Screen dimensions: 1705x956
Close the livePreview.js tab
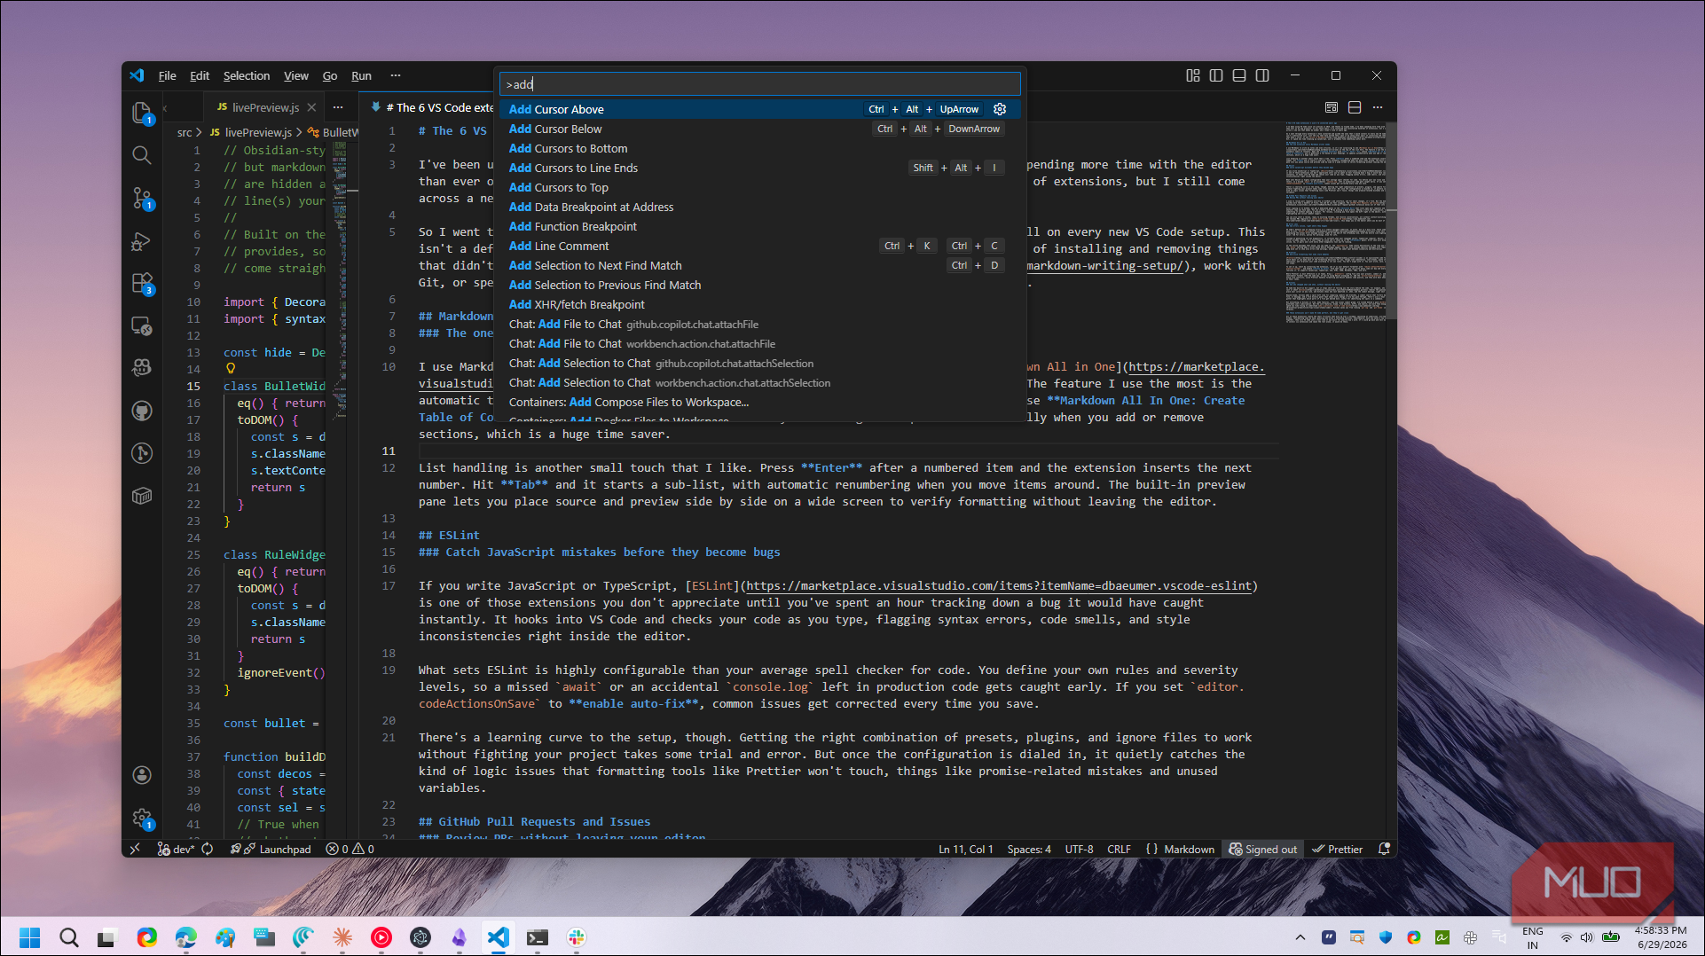click(x=311, y=107)
